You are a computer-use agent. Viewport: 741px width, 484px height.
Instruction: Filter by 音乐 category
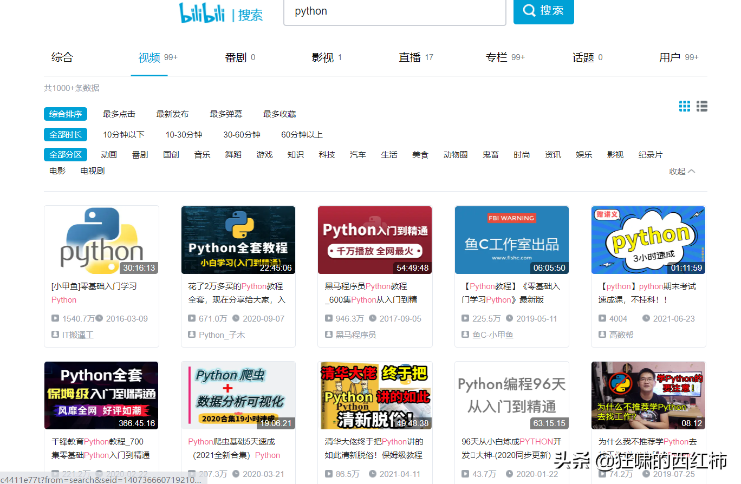click(x=202, y=155)
